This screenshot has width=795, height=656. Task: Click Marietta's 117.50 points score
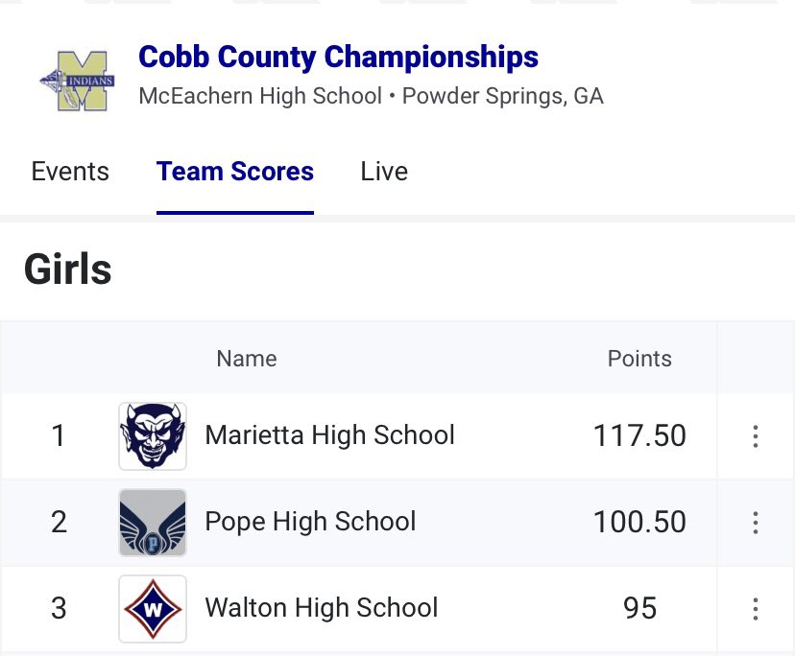(x=639, y=435)
